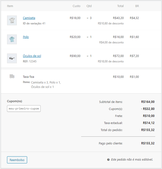Viewport: 162px width, 169px height.
Task: Click the BR tax column header
Action: 137,6
